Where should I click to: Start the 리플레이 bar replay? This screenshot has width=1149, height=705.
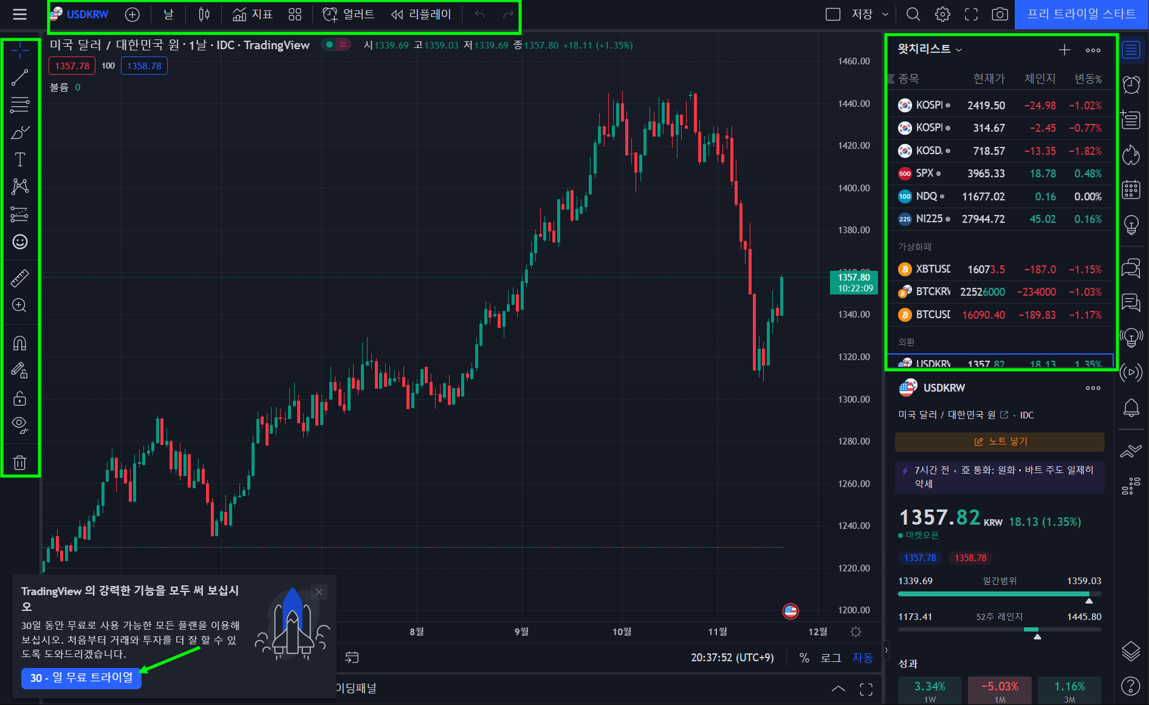[420, 15]
